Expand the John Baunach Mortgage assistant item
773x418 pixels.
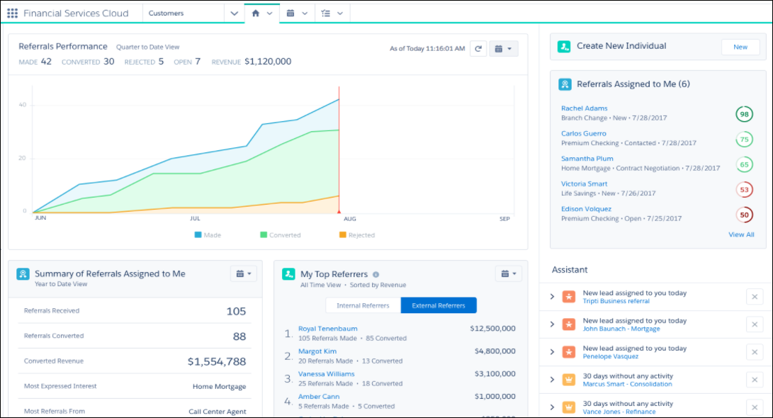click(x=552, y=324)
